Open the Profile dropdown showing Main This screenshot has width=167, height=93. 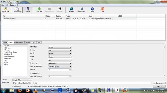60,51
